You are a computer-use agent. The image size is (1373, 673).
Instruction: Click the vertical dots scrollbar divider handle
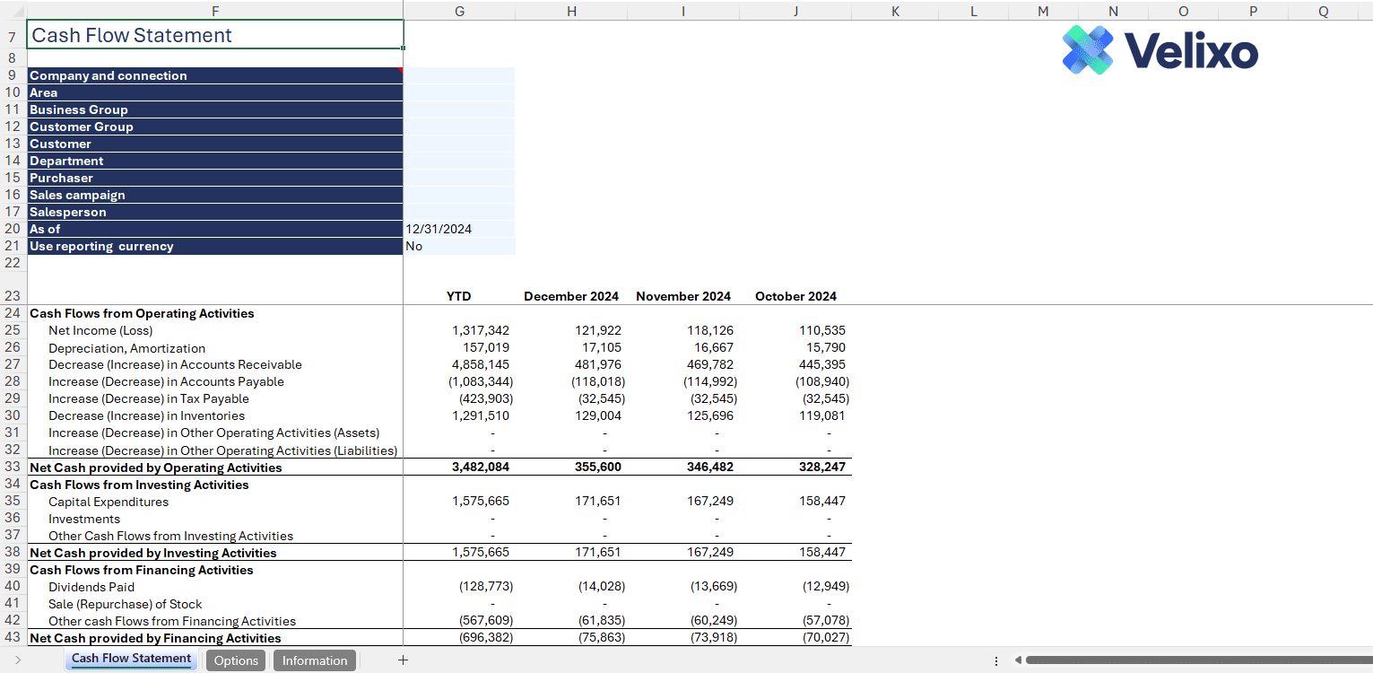(998, 660)
